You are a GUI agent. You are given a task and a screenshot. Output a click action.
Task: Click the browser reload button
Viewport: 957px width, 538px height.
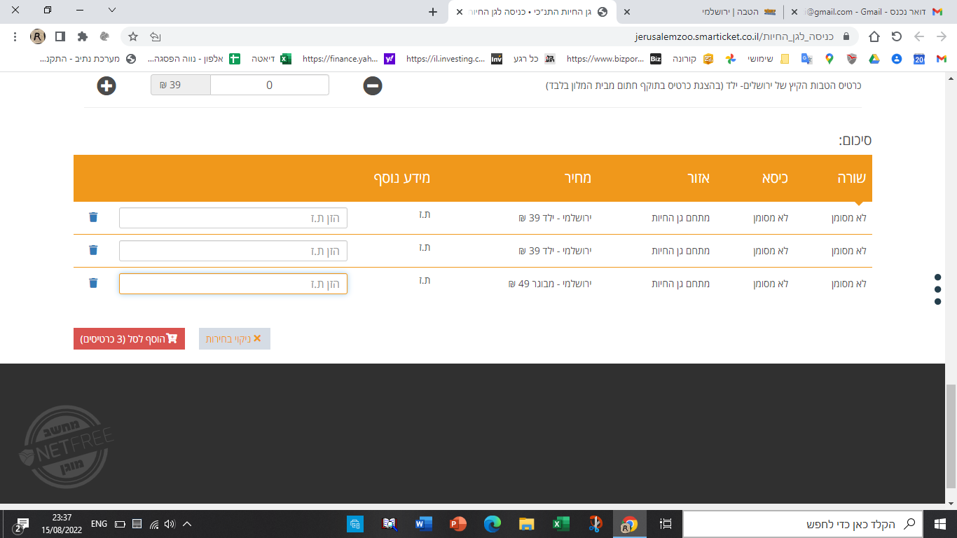[x=897, y=36]
